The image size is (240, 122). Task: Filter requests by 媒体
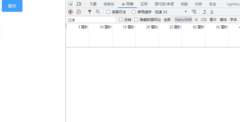pyautogui.click(x=223, y=20)
